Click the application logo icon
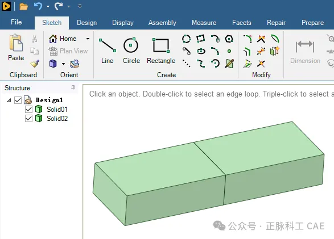 click(x=6, y=6)
